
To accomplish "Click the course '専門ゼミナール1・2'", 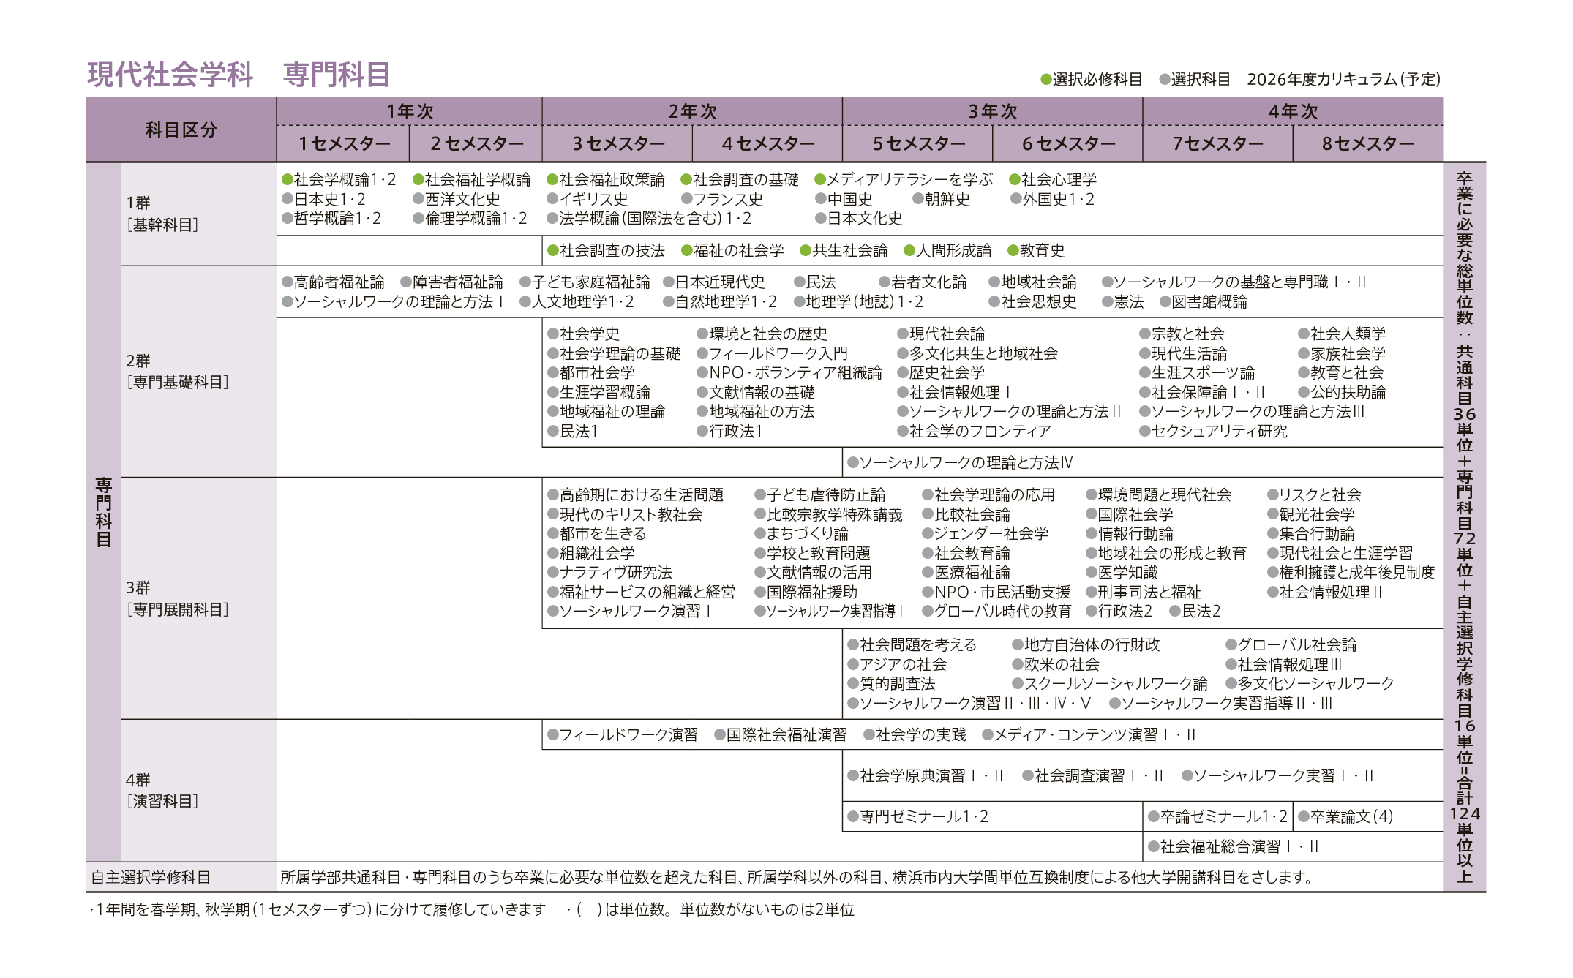I will (x=918, y=816).
